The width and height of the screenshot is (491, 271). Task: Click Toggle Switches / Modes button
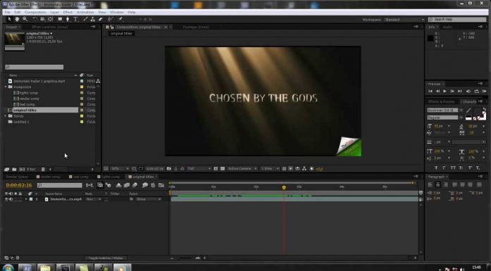105,258
